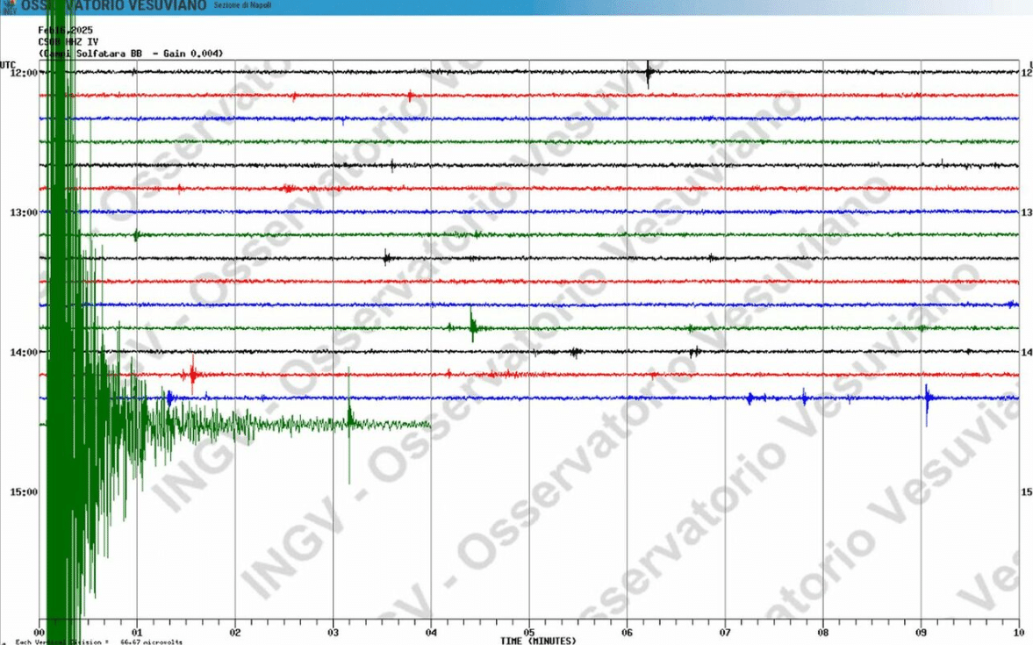The height and width of the screenshot is (645, 1033).
Task: Click the Each Vertical Division microvolts note
Action: pyautogui.click(x=98, y=641)
